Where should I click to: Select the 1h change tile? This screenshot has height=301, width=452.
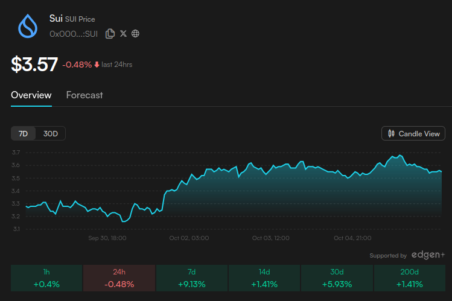pyautogui.click(x=46, y=278)
